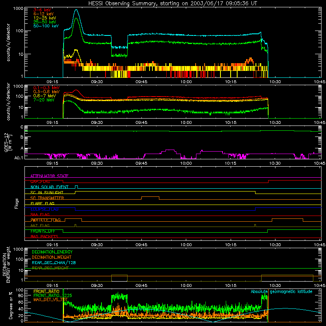Viewport: 326px width, 326px height.
Task: Click "10:00" under the decimation panel
Action: click(x=186, y=286)
